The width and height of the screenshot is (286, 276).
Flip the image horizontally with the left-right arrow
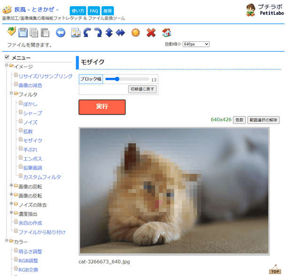point(120,33)
